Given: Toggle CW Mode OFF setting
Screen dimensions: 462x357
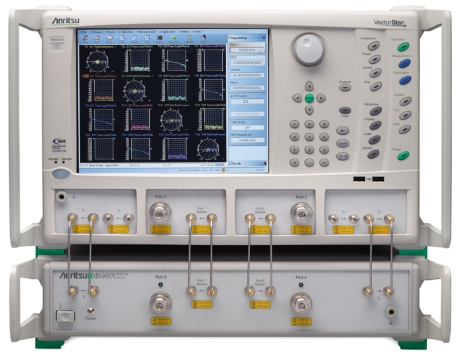Looking at the screenshot, I should coord(247,127).
